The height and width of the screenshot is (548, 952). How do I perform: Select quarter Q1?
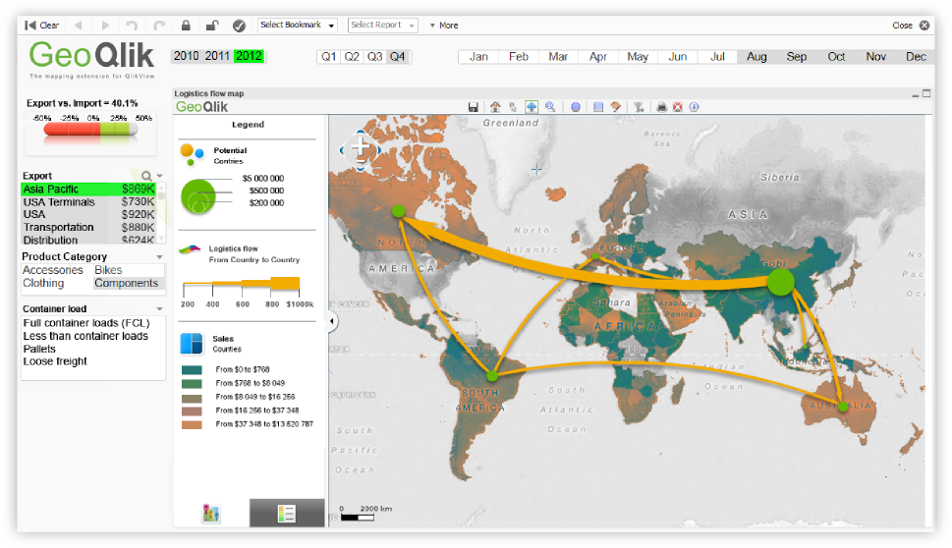pyautogui.click(x=329, y=57)
